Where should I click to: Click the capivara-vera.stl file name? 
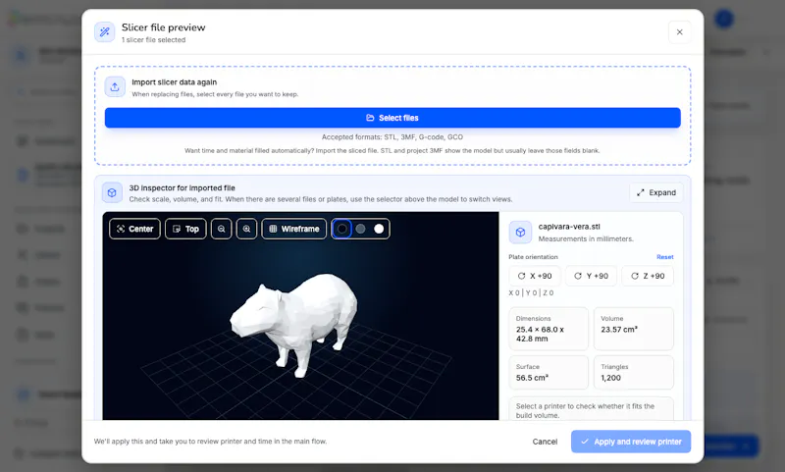click(x=569, y=227)
